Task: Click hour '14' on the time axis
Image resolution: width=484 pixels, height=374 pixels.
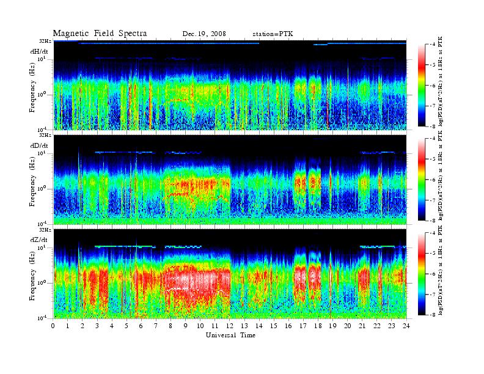Action: coord(259,326)
